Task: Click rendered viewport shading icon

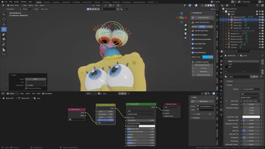Action: pyautogui.click(x=214, y=5)
